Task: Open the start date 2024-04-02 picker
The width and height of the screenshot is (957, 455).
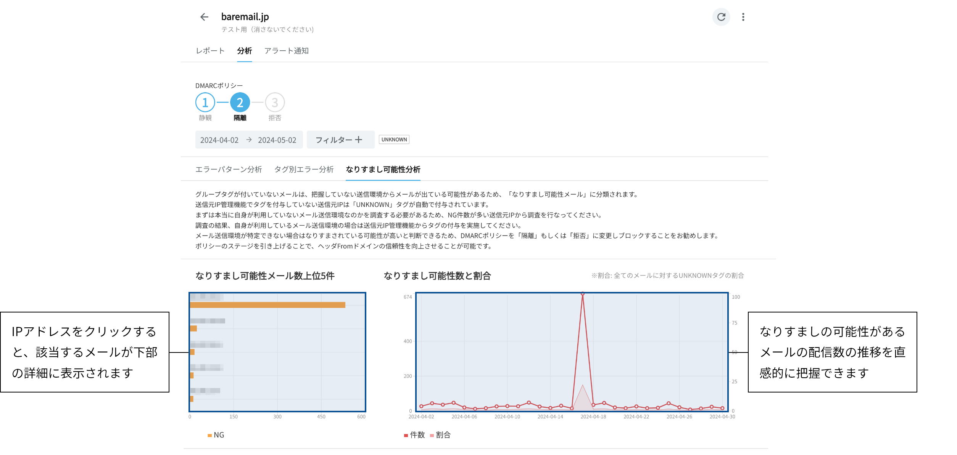Action: [219, 140]
